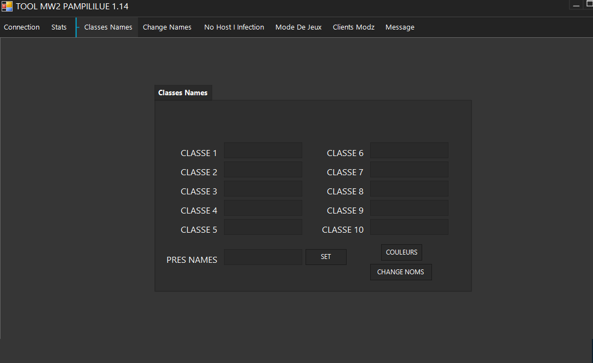The height and width of the screenshot is (363, 593).
Task: Click the CLASSE 6 label
Action: [x=346, y=153]
